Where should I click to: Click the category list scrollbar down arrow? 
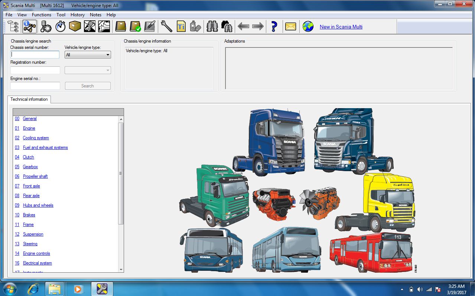[121, 269]
